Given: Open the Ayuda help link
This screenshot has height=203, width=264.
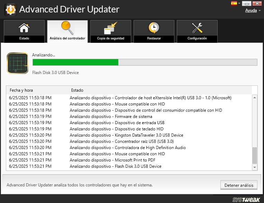Looking at the screenshot, I should click(251, 10).
